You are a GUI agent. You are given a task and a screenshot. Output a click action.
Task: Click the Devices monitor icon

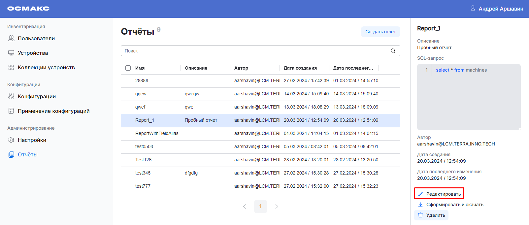coord(11,53)
